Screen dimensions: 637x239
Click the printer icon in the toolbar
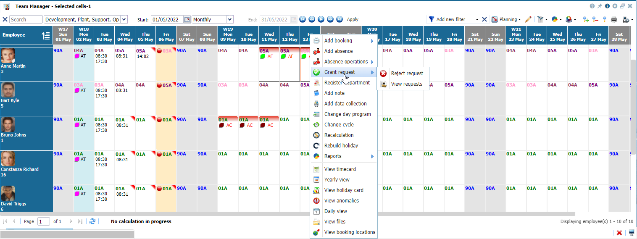[614, 19]
